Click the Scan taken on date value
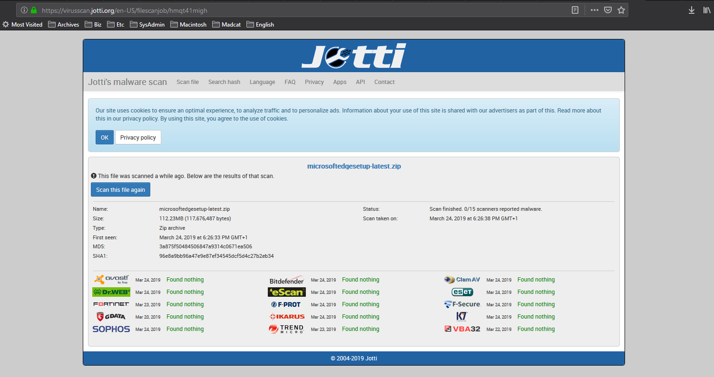The image size is (714, 377). click(x=473, y=218)
